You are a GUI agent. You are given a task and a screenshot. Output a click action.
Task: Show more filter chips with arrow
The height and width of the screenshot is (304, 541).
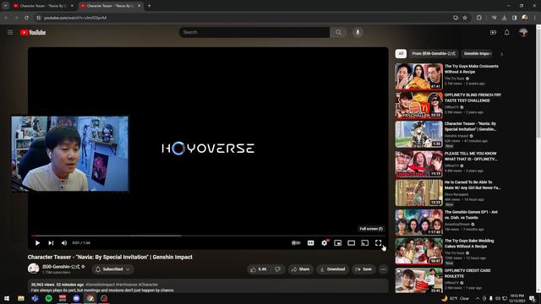pyautogui.click(x=501, y=54)
